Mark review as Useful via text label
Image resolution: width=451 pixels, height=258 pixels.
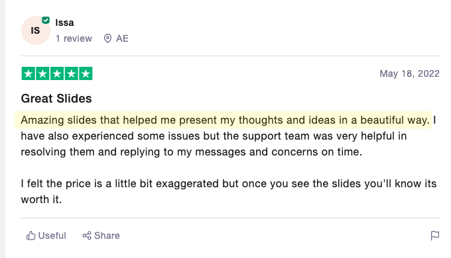pyautogui.click(x=52, y=236)
